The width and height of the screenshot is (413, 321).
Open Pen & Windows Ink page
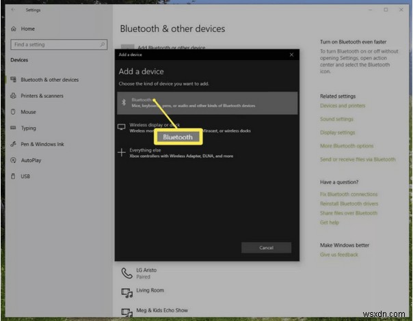(42, 144)
